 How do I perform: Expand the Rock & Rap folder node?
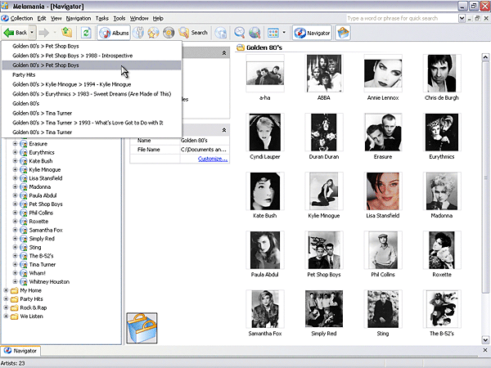(6, 307)
